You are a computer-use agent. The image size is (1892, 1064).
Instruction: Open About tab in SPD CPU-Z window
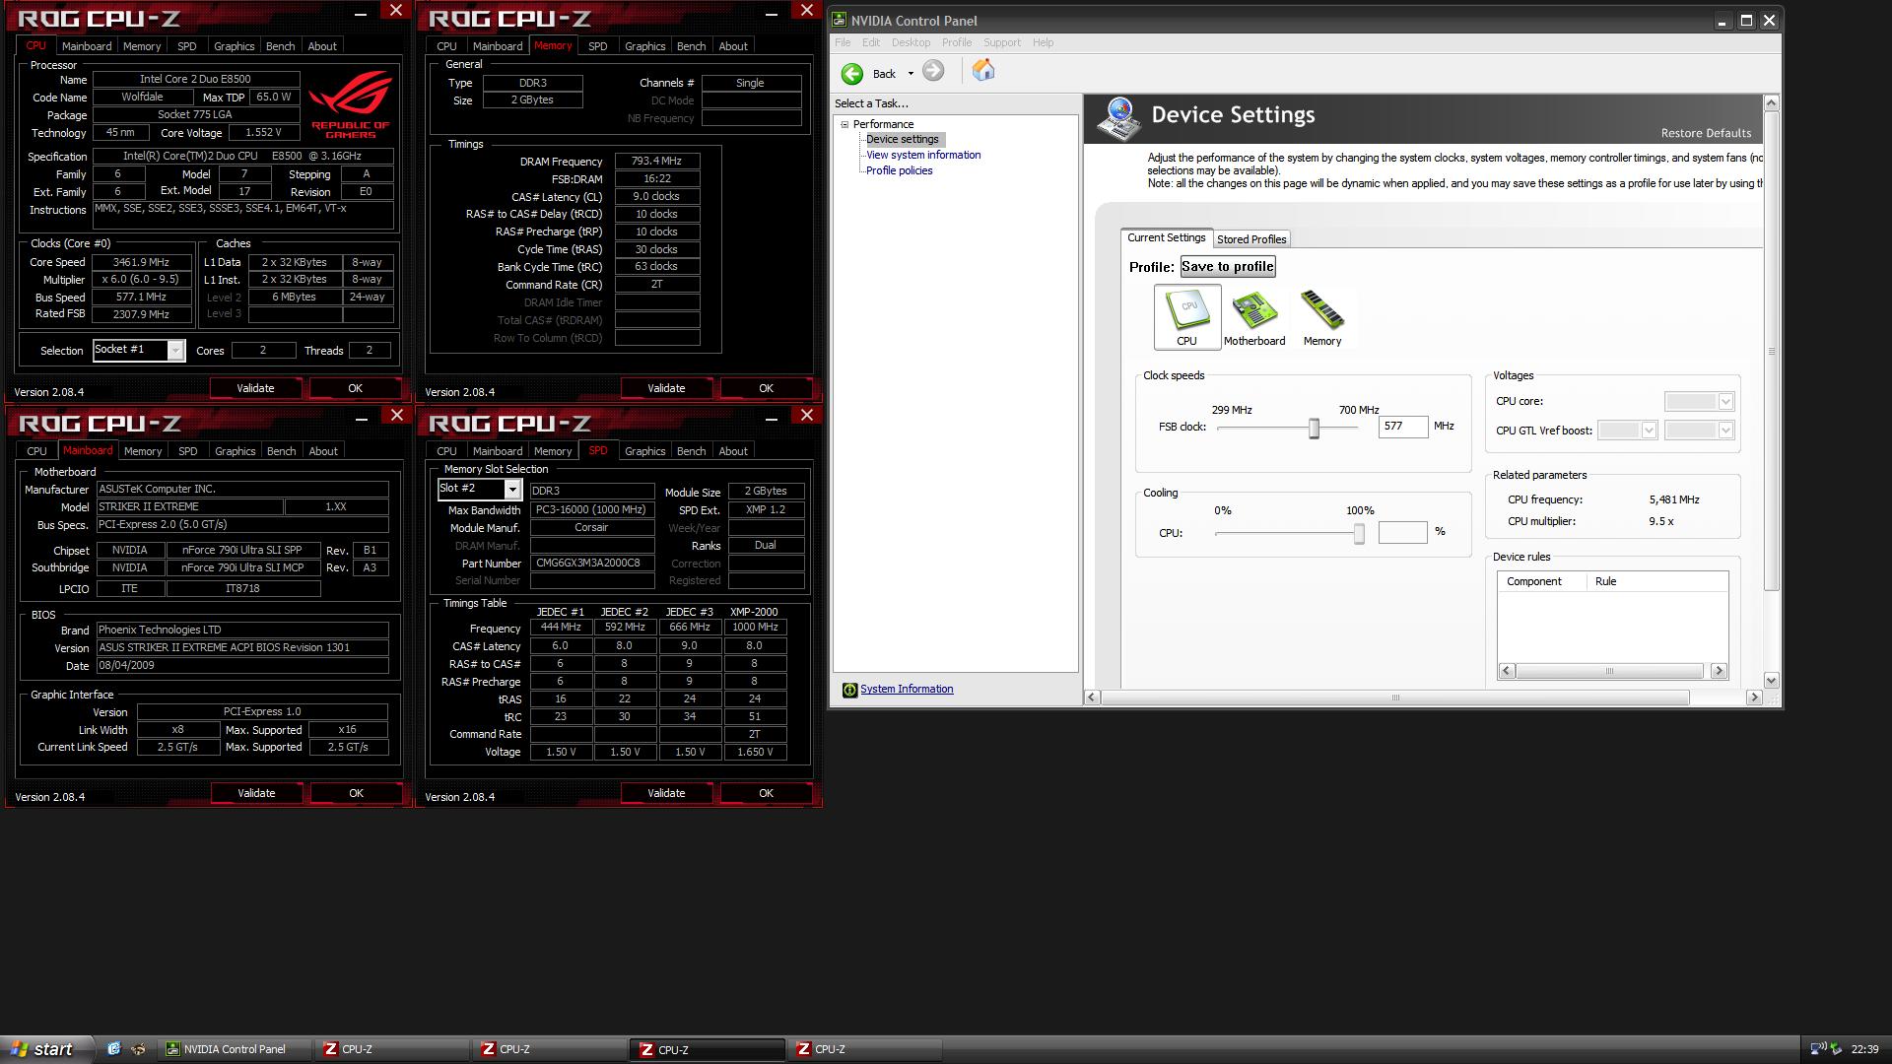point(733,451)
